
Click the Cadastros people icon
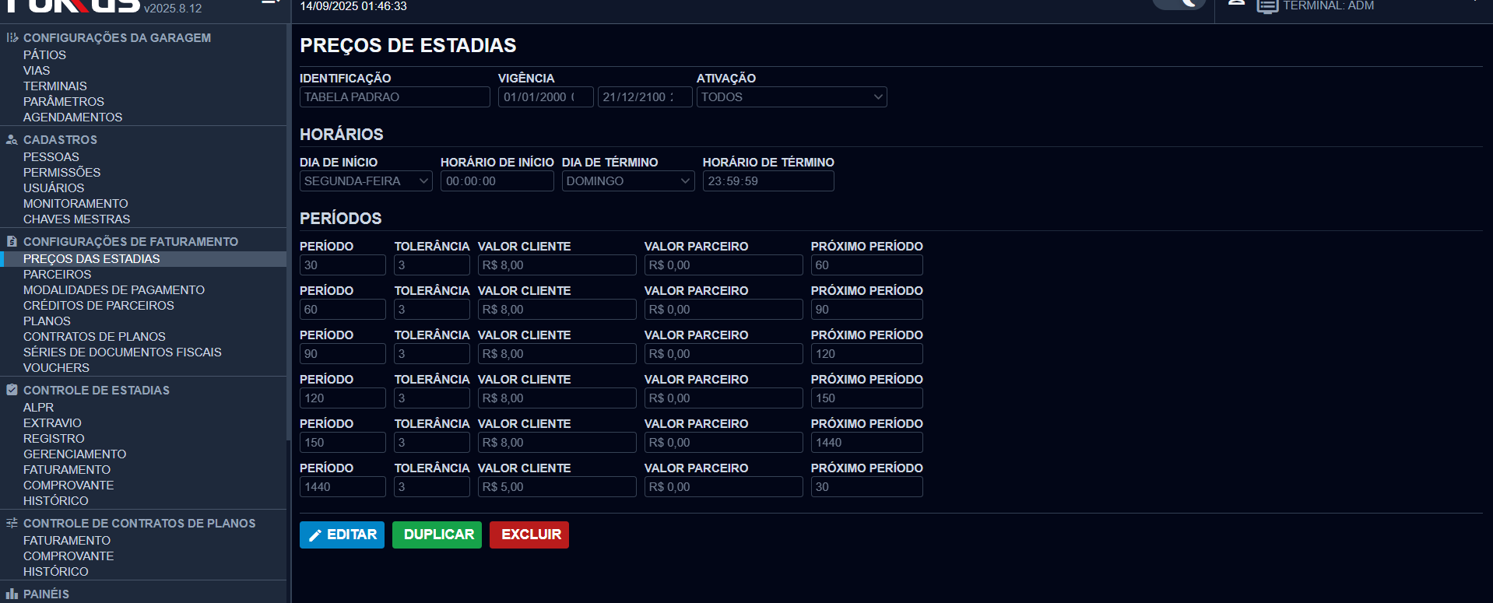tap(12, 140)
